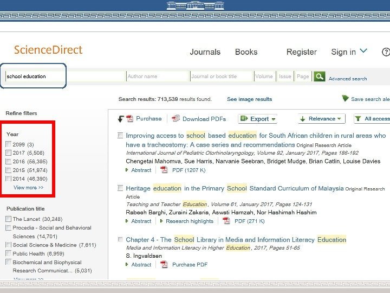Click the 713,539 results found text

[185, 99]
